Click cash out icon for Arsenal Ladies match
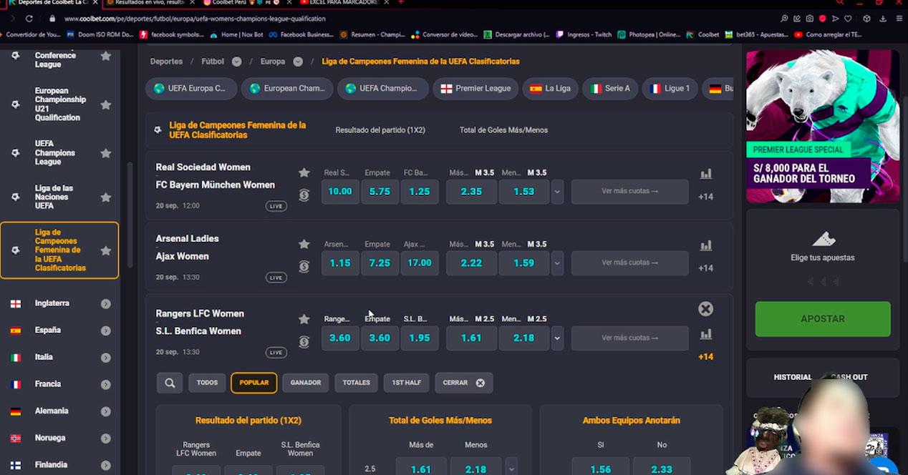908x475 pixels. pos(304,266)
